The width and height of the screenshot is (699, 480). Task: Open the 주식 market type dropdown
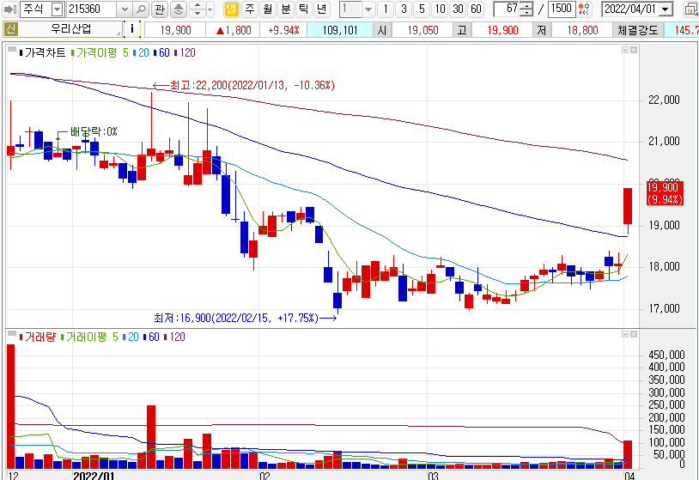[x=58, y=9]
